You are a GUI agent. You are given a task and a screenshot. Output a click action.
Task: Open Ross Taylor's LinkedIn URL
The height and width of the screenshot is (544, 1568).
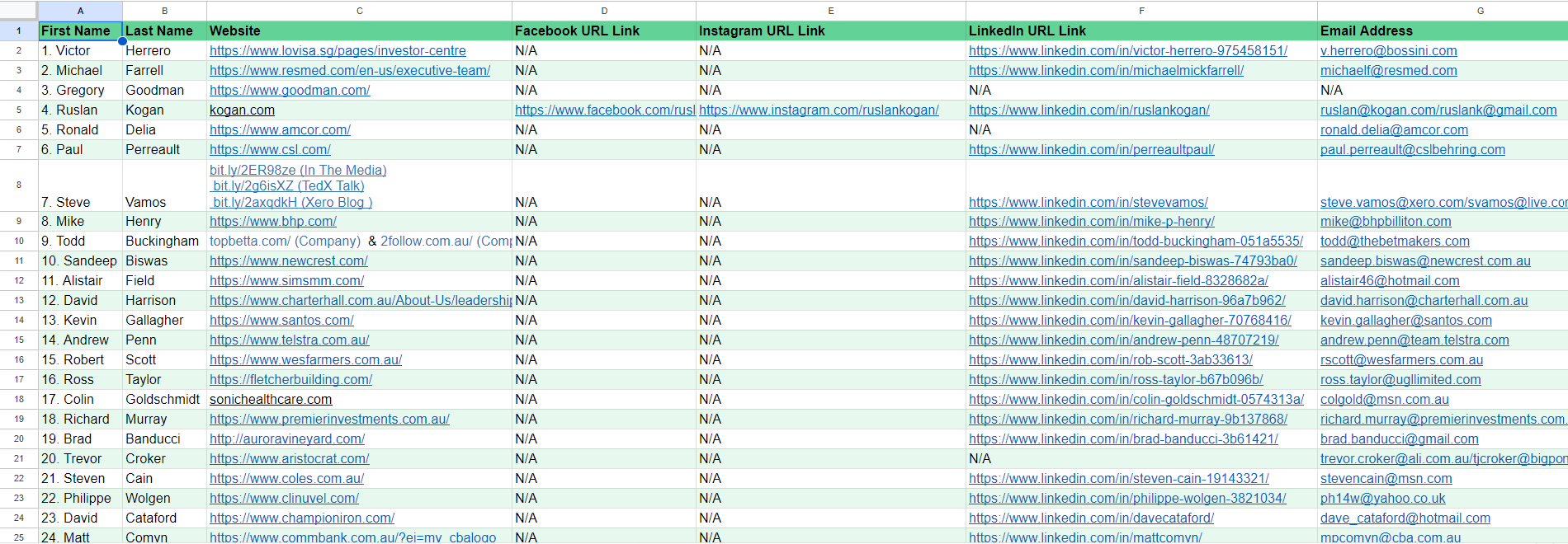click(x=1116, y=380)
